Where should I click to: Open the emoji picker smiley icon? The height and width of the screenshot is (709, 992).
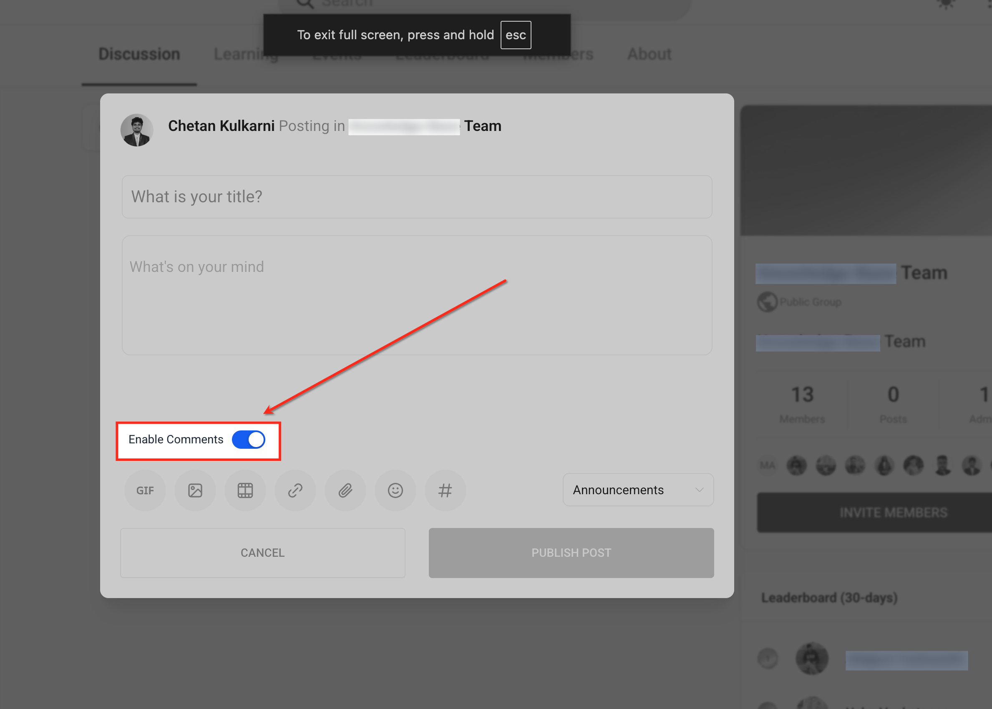[x=395, y=490]
